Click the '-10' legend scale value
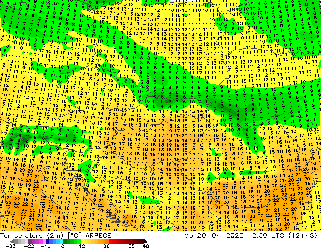Screen dimensions: 321x248 pyautogui.click(x=45, y=246)
